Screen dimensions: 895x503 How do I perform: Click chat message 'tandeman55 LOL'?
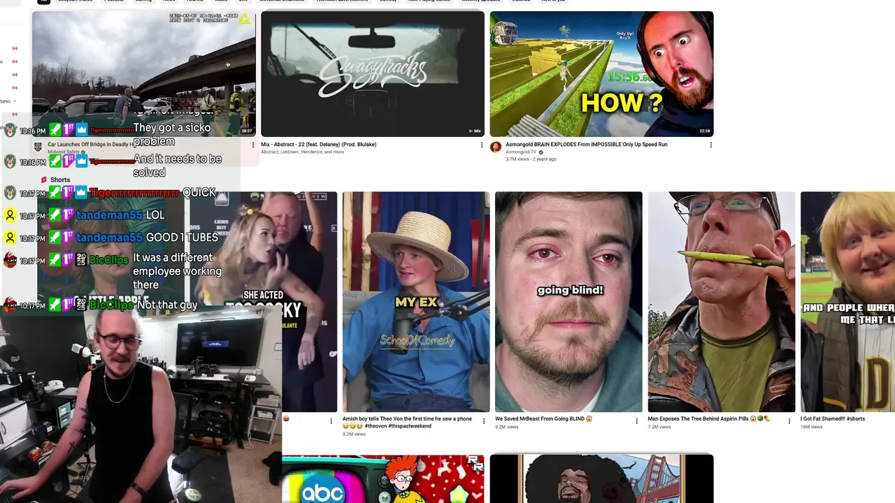click(120, 215)
